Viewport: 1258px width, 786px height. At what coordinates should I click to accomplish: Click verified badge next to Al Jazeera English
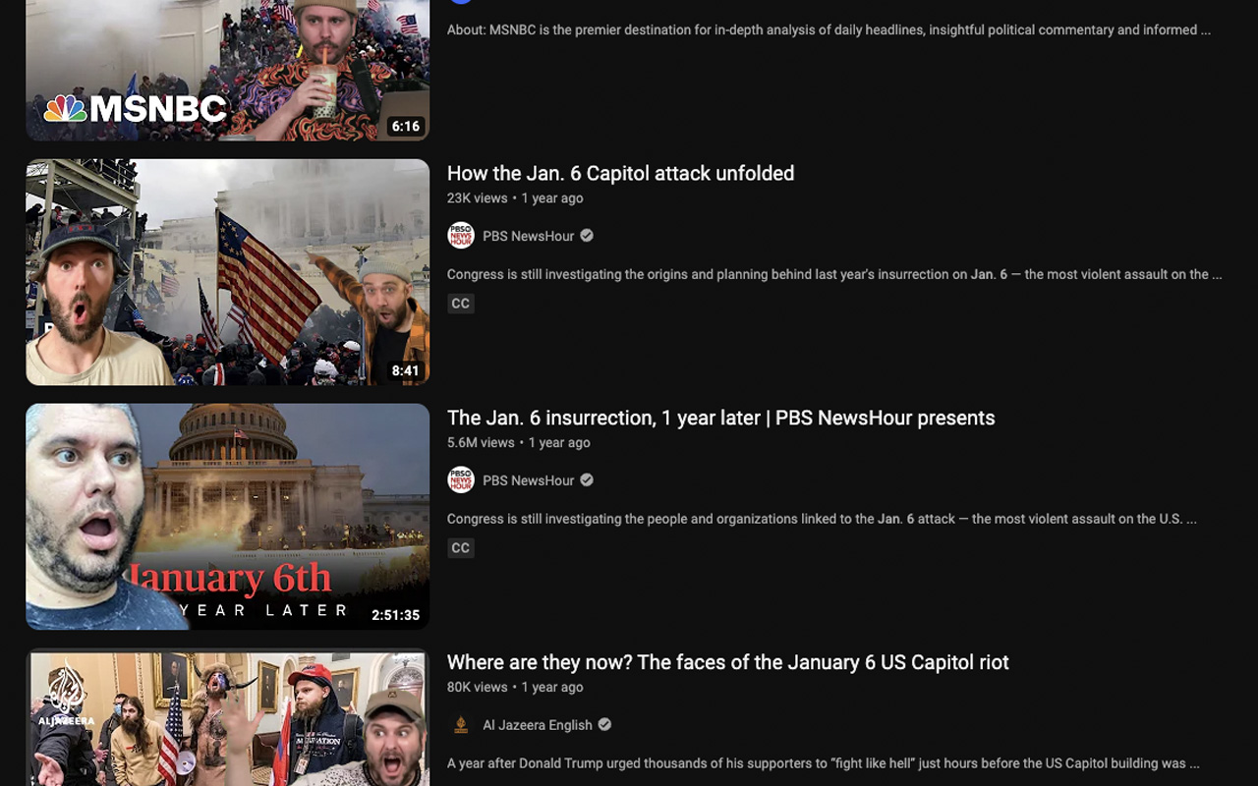(604, 725)
